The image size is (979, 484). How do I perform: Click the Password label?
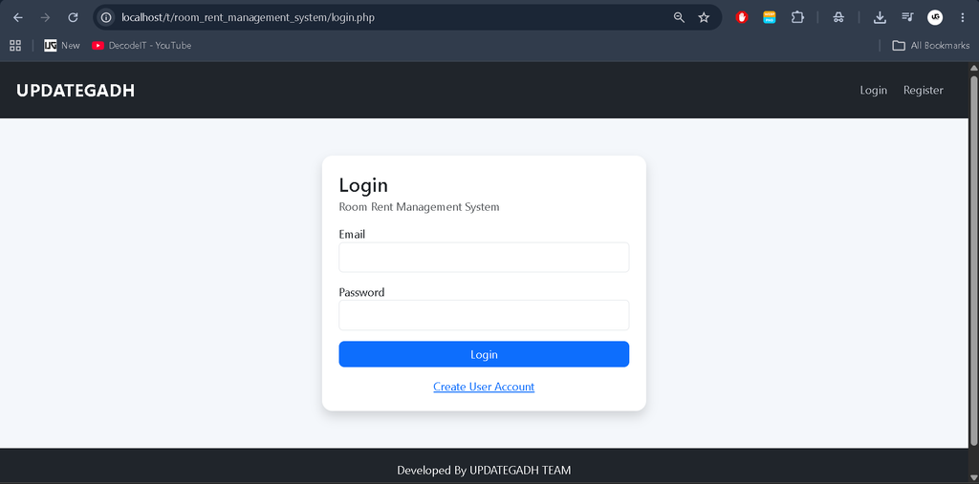point(361,292)
